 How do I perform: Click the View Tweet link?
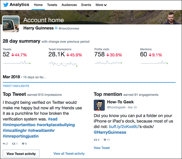[x=102, y=148]
